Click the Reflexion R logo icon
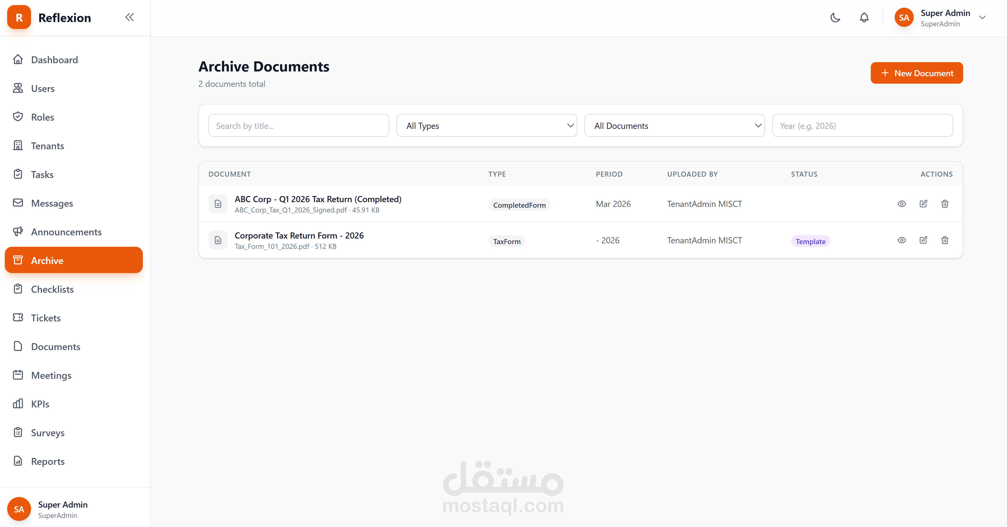The height and width of the screenshot is (527, 1007). (x=19, y=17)
